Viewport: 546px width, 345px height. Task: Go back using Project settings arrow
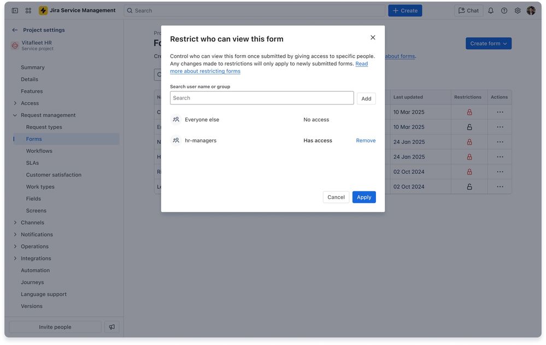point(15,30)
